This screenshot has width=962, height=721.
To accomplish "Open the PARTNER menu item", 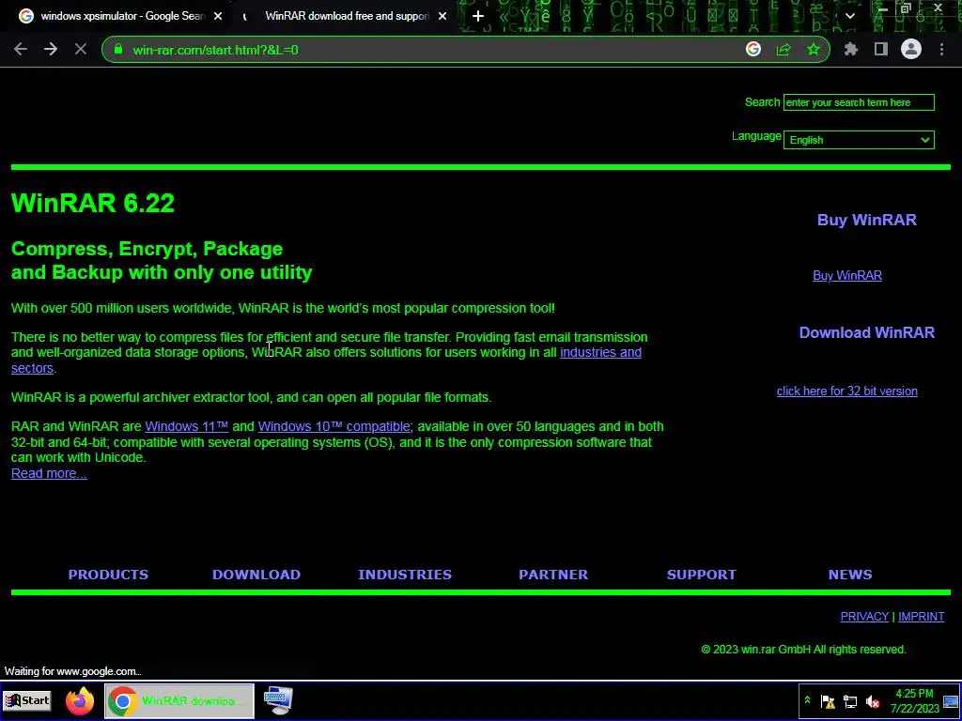I will (x=552, y=575).
